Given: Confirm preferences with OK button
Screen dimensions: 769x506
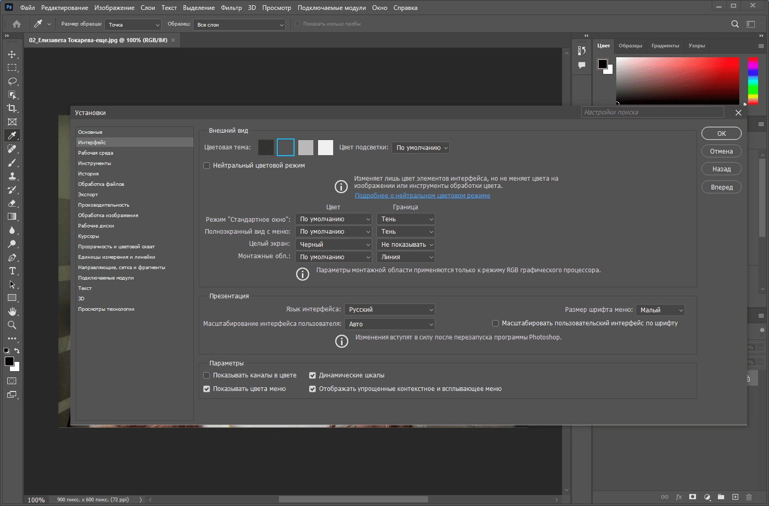Looking at the screenshot, I should [x=722, y=134].
